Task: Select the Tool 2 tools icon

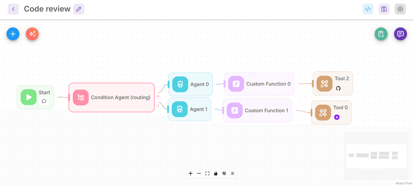Action: pos(324,84)
